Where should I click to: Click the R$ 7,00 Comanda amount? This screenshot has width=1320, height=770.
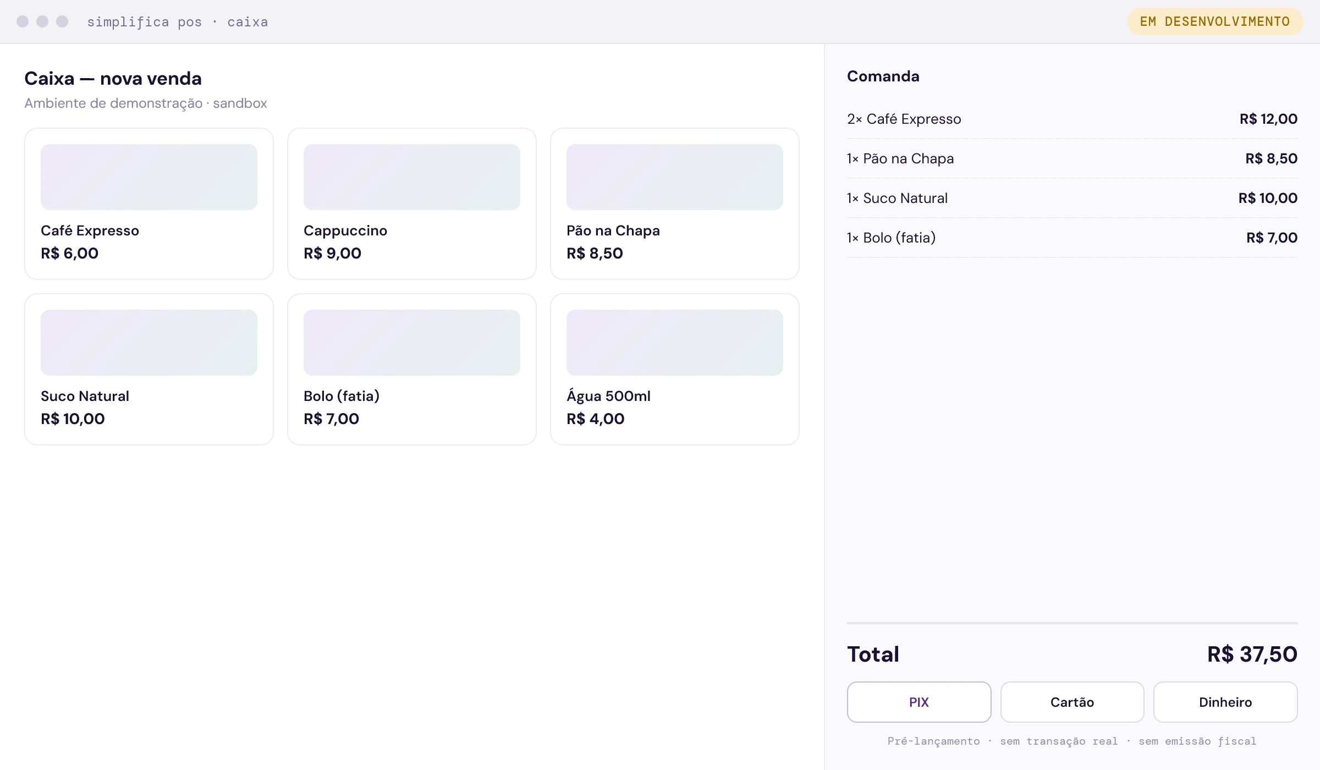pyautogui.click(x=1272, y=238)
